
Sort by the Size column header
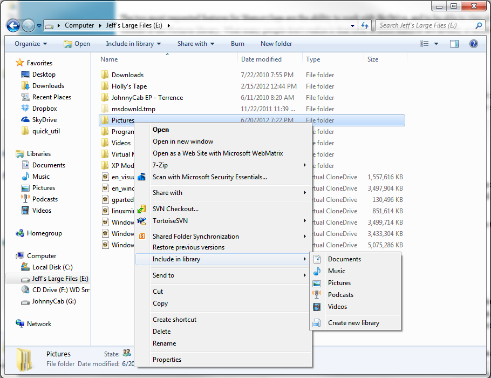pos(373,59)
